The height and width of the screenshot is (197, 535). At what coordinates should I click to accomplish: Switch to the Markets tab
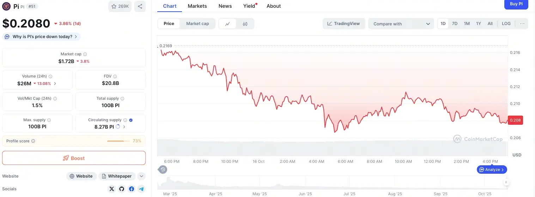197,6
